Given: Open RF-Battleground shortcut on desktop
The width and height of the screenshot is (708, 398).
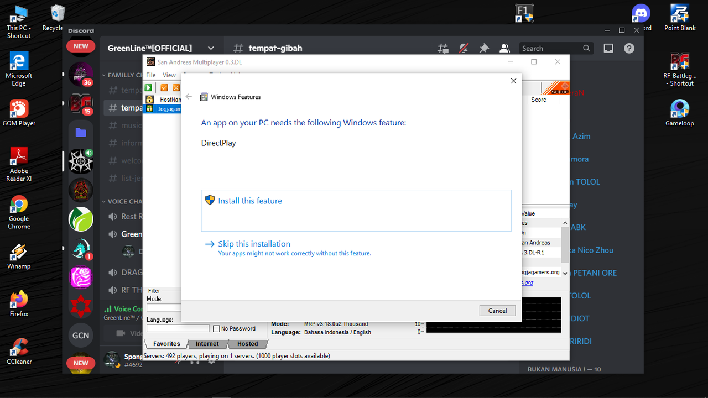Looking at the screenshot, I should 680,69.
